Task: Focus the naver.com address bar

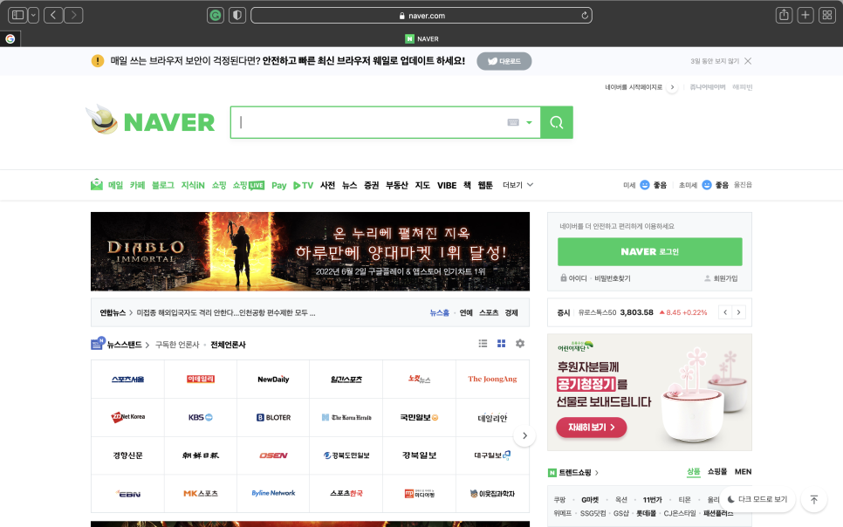Action: [421, 16]
